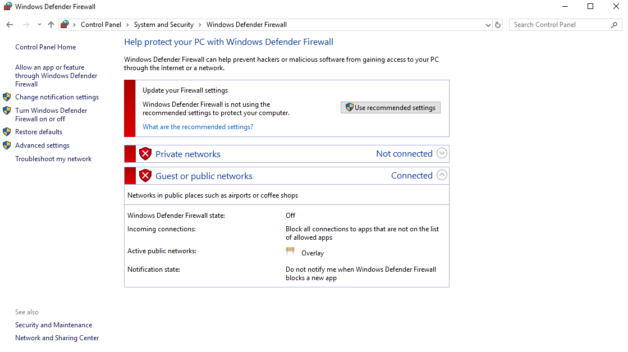
Task: Open Network and Sharing Center link
Action: (x=57, y=338)
